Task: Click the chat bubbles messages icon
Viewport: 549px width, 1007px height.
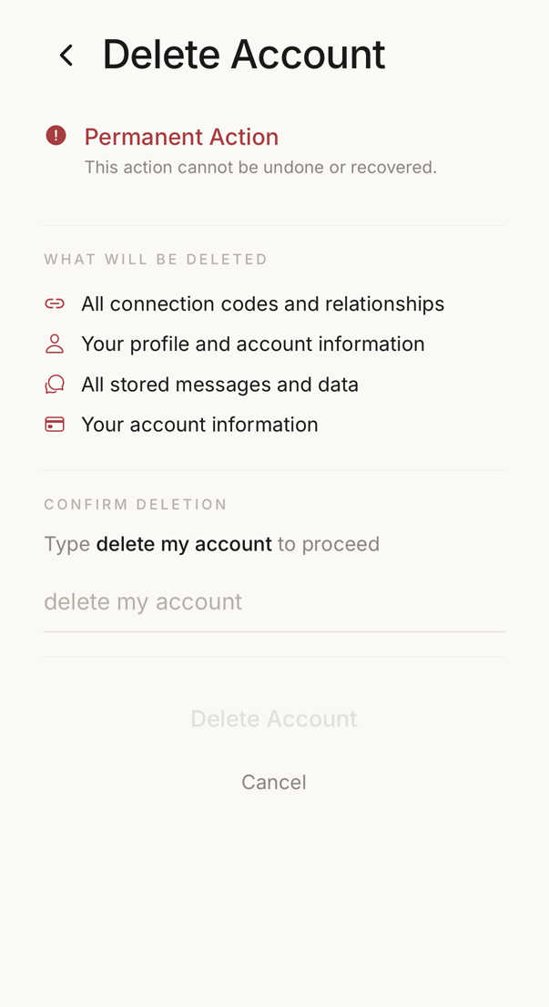Action: (x=55, y=384)
